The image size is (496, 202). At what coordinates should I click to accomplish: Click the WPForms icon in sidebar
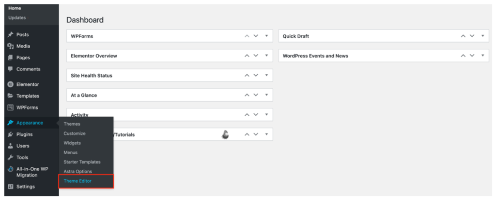(x=10, y=108)
